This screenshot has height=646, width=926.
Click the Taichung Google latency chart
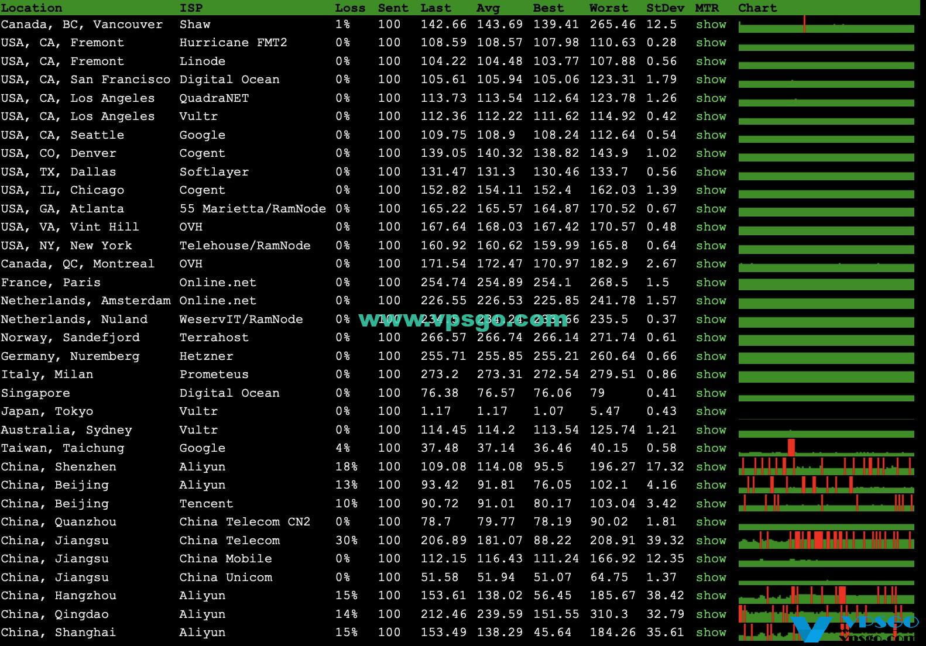(826, 448)
